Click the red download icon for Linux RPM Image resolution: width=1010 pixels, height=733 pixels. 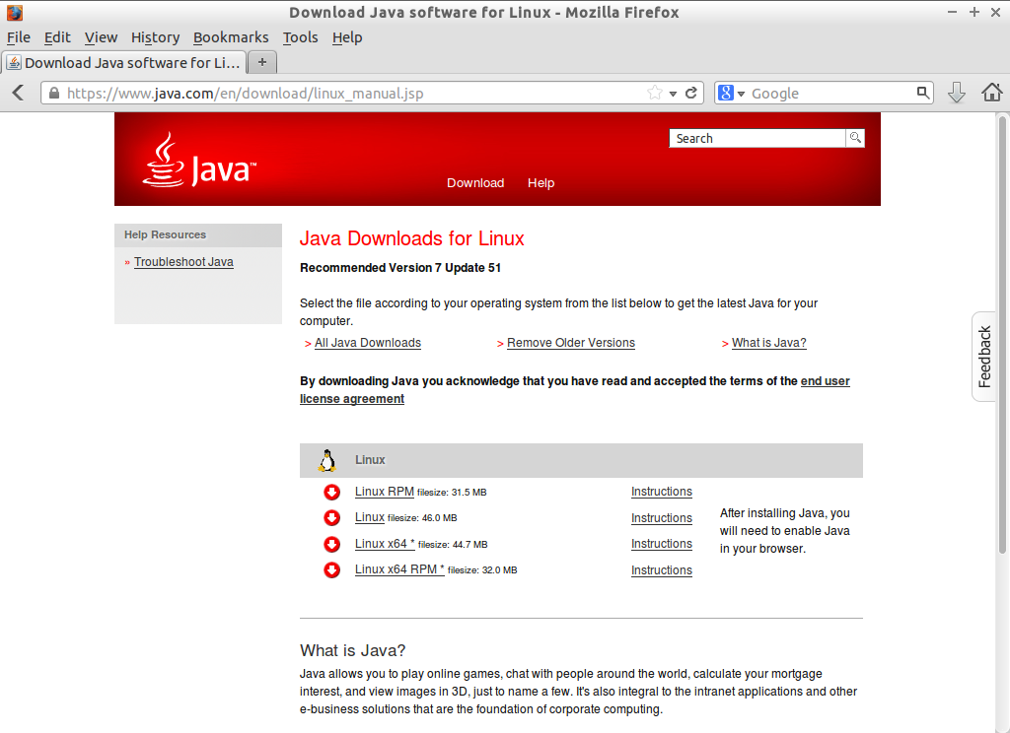pyautogui.click(x=331, y=493)
